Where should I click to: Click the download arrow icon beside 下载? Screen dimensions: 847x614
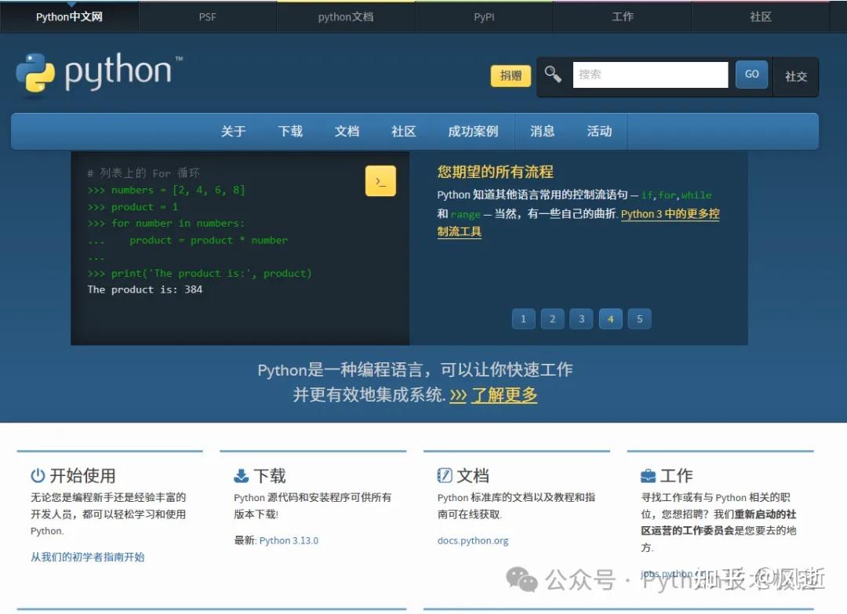240,474
